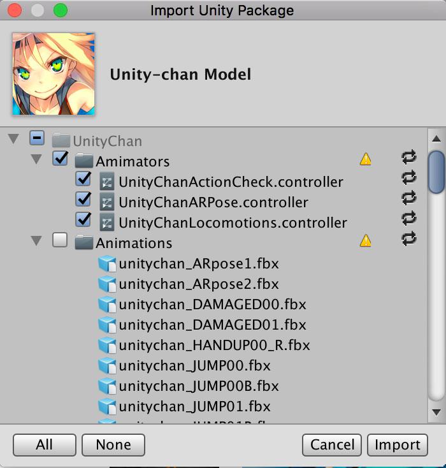Select the unitychan_ARpose1.fbx file name
Image resolution: width=446 pixels, height=468 pixels.
199,264
